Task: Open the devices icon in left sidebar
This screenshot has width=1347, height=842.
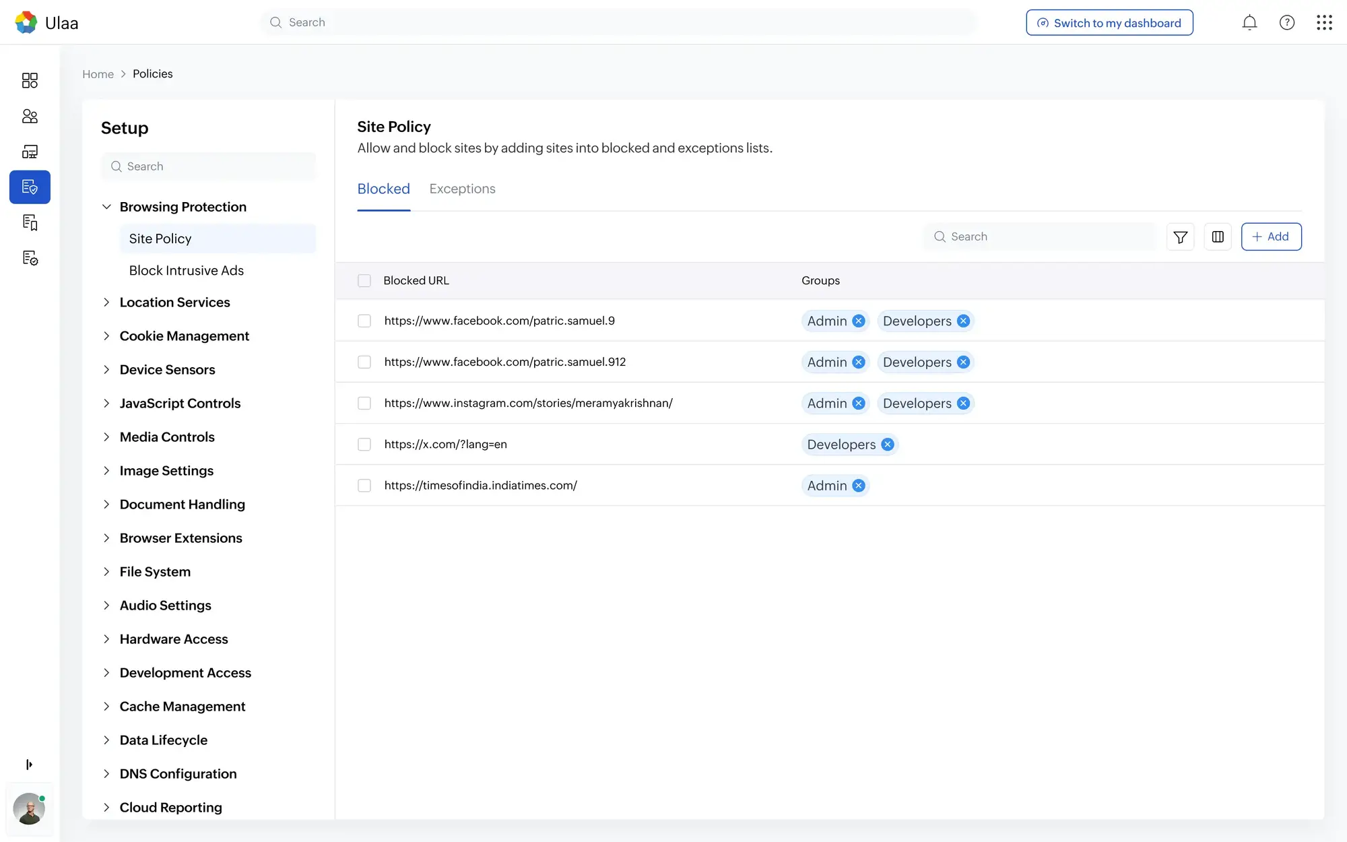Action: coord(30,152)
